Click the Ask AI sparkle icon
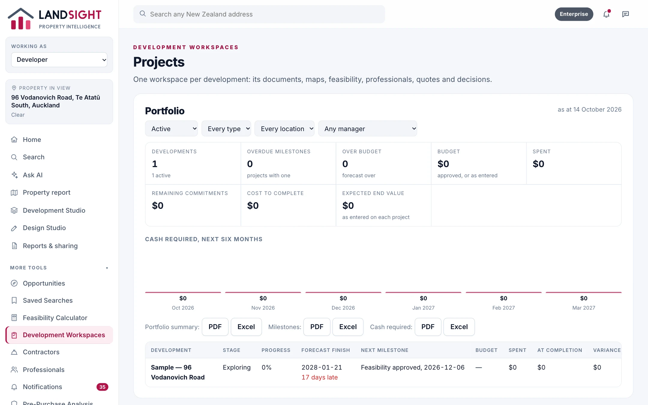The height and width of the screenshot is (405, 648). pyautogui.click(x=14, y=175)
